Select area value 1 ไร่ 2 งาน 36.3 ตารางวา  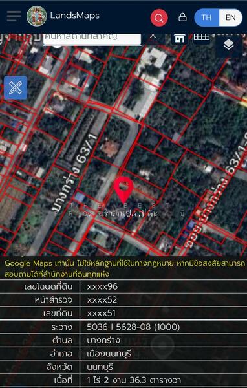134,380
